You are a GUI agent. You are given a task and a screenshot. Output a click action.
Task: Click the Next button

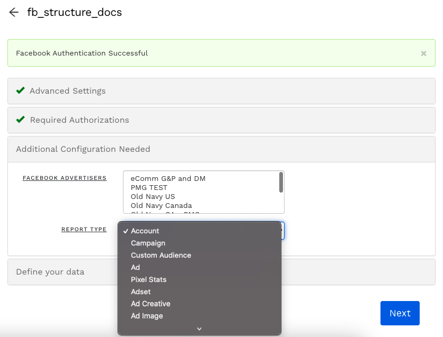click(400, 313)
